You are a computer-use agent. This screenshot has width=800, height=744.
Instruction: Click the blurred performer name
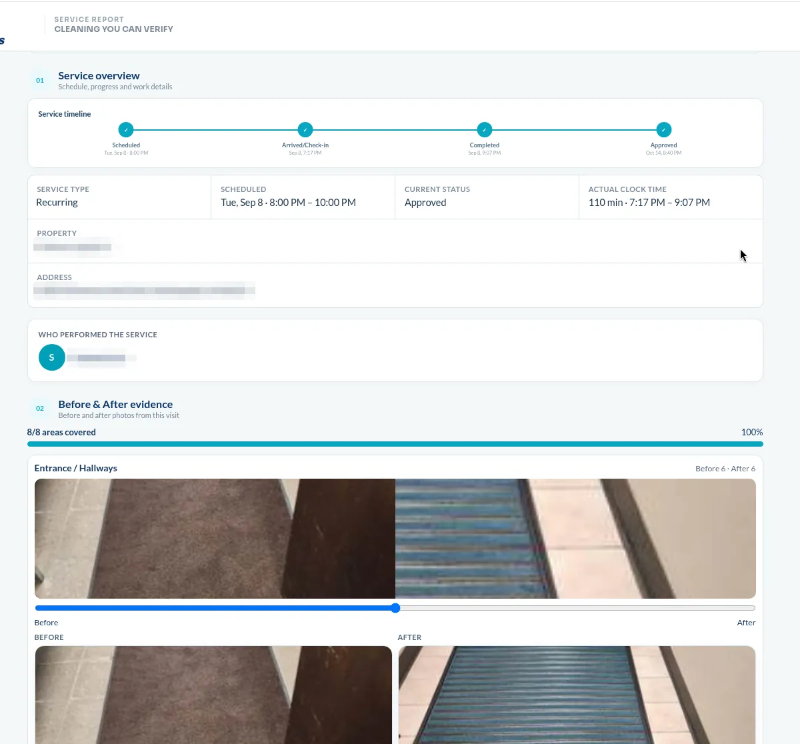coord(101,358)
